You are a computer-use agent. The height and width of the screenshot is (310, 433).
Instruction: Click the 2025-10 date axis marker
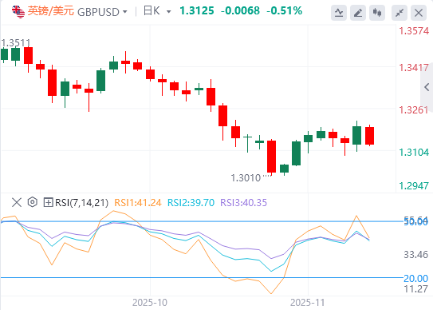(150, 303)
